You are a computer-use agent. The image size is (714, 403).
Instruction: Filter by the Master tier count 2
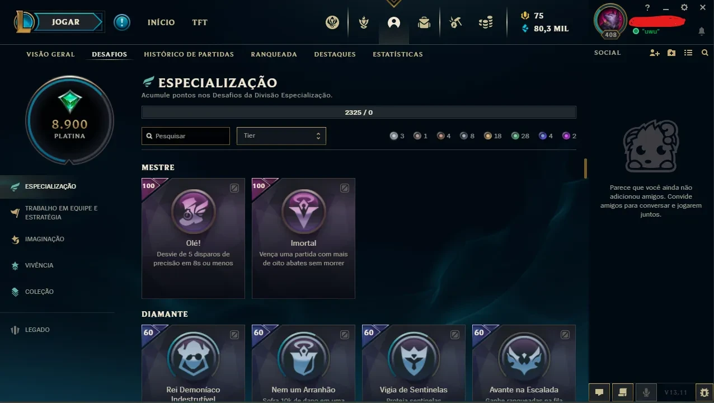[570, 136]
